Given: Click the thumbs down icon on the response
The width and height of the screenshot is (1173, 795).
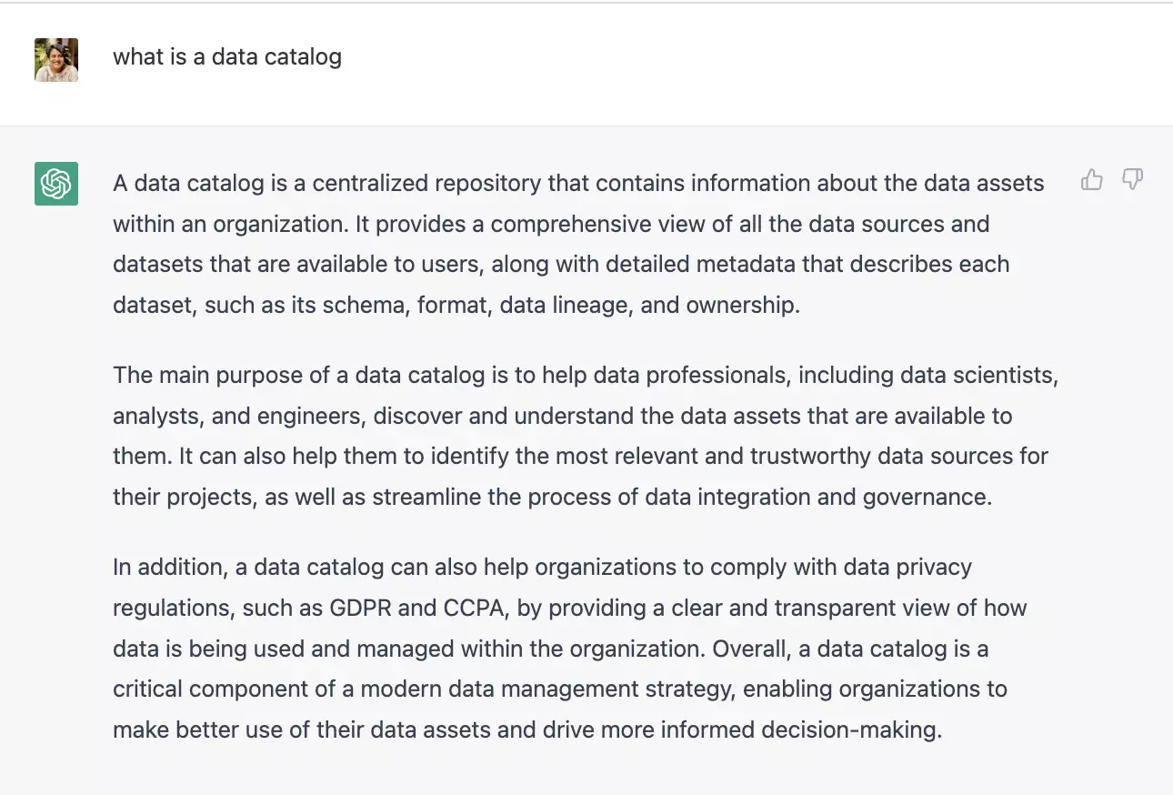Looking at the screenshot, I should coord(1132,180).
